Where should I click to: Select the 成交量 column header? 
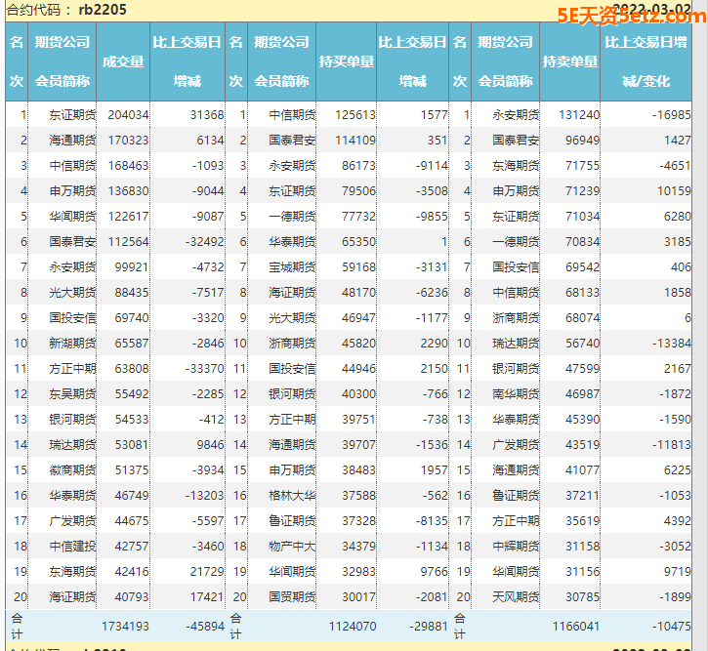[x=123, y=61]
